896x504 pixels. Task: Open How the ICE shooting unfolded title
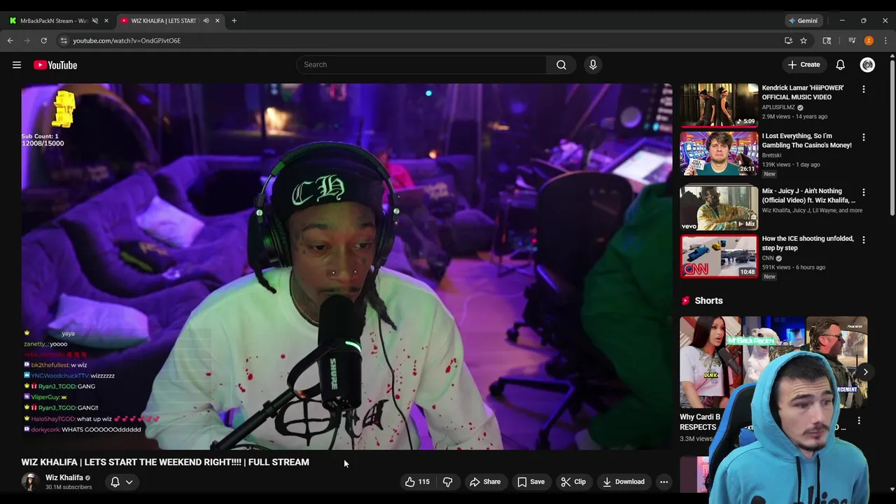pyautogui.click(x=808, y=243)
